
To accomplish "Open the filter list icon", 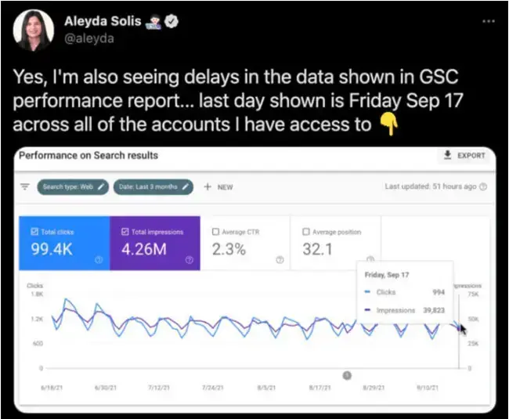I will pyautogui.click(x=24, y=187).
